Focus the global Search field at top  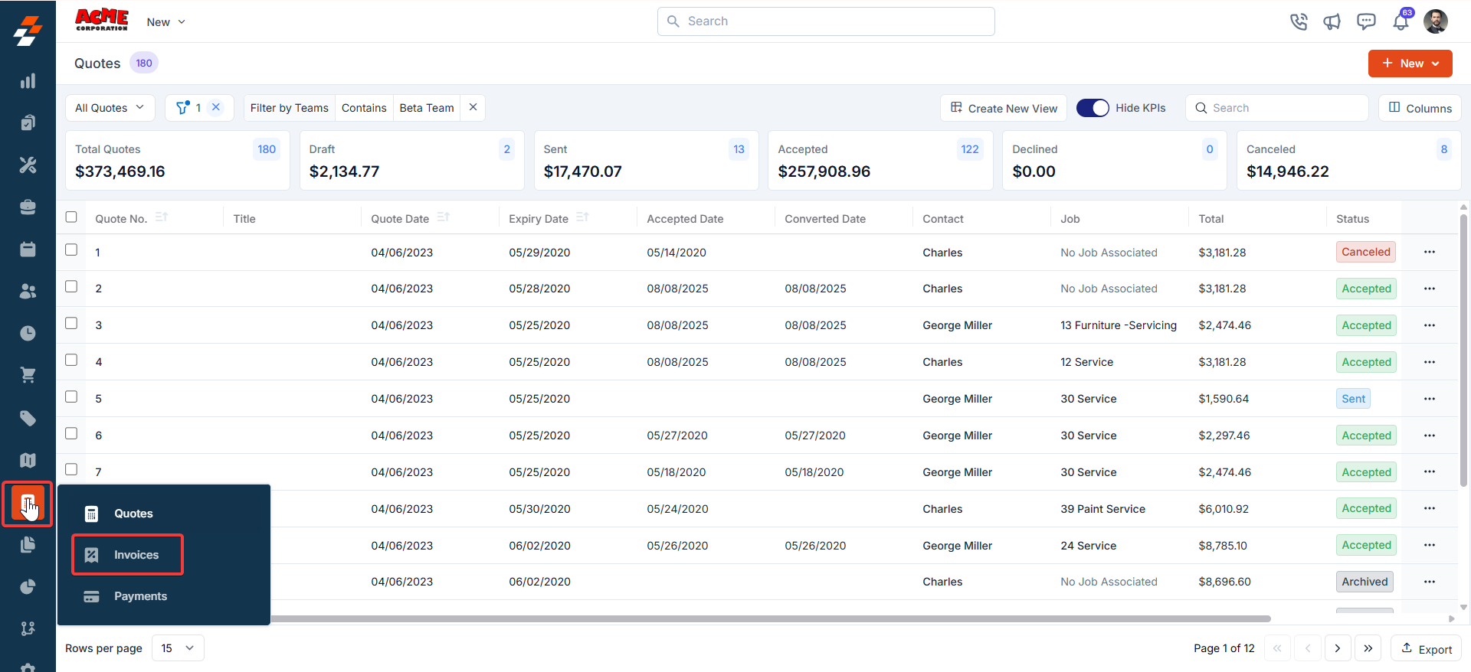826,21
